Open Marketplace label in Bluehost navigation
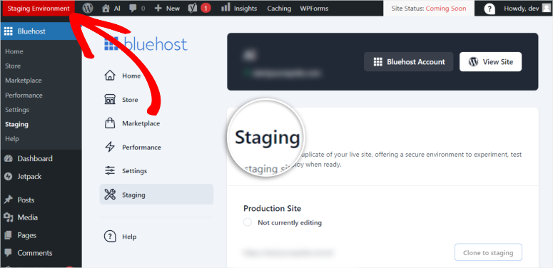The width and height of the screenshot is (553, 268). 141,123
